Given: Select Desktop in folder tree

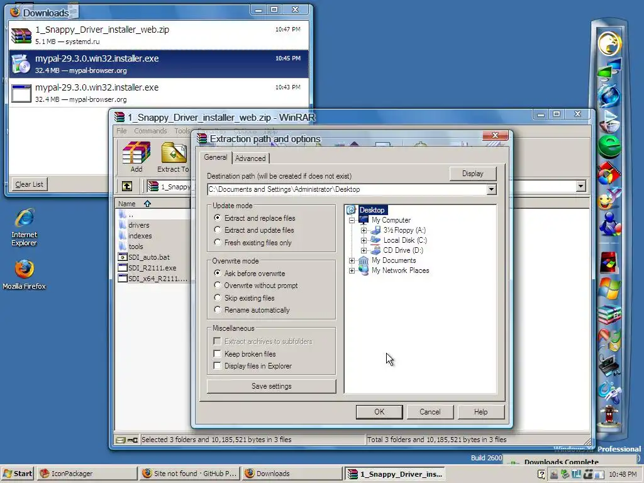Looking at the screenshot, I should point(372,210).
